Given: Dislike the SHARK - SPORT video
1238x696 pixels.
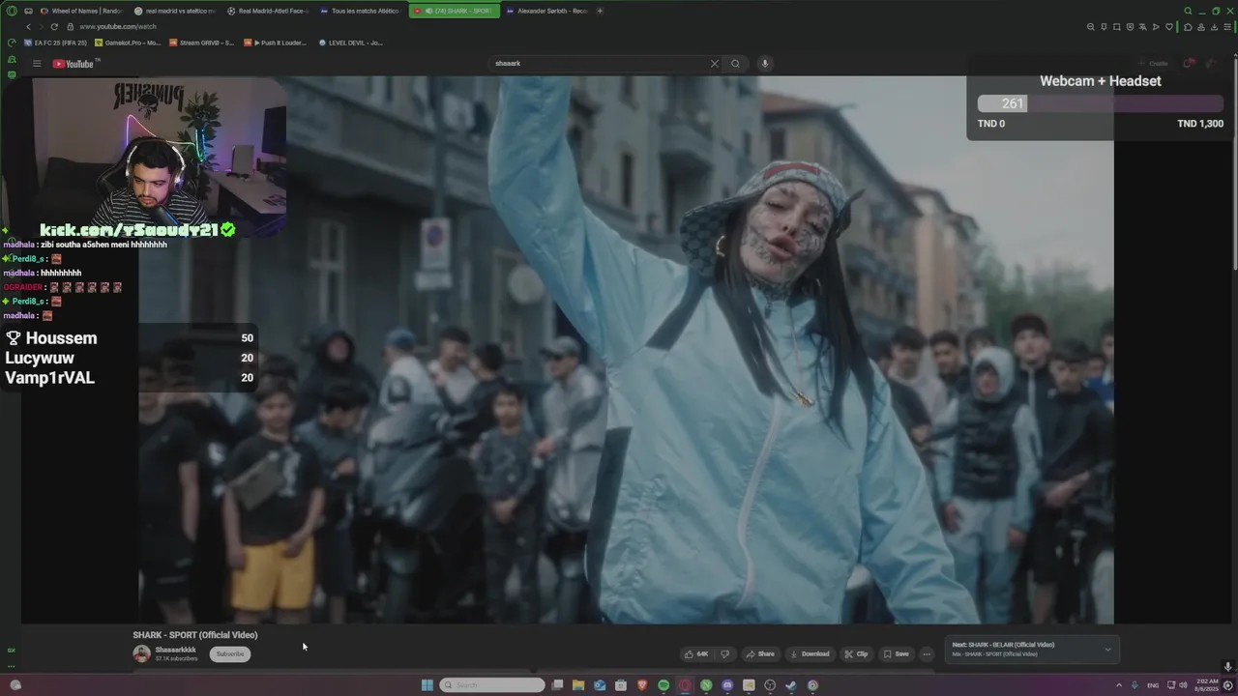Looking at the screenshot, I should tap(724, 654).
